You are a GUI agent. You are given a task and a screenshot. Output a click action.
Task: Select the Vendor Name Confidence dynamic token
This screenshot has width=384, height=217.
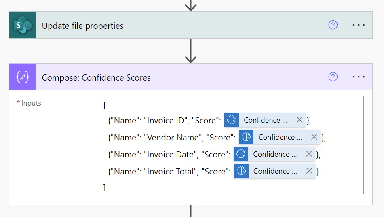tap(280, 137)
